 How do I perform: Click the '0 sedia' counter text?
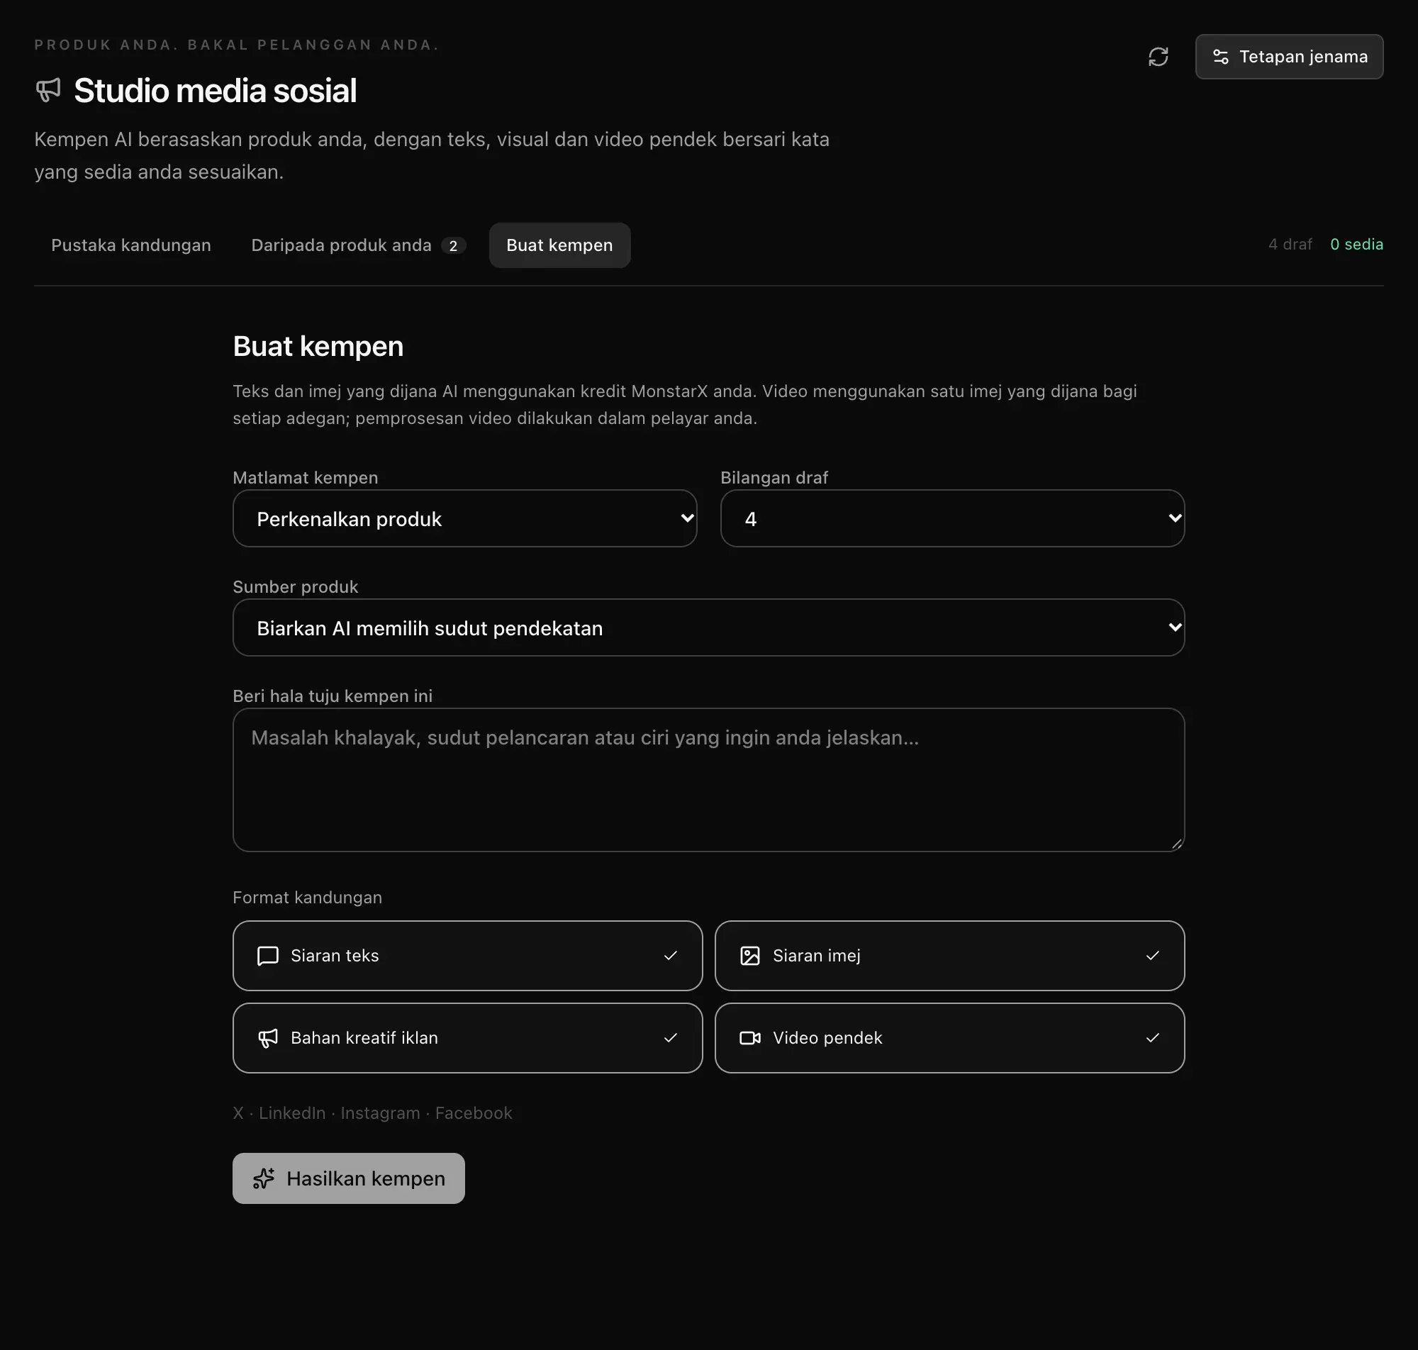1357,245
